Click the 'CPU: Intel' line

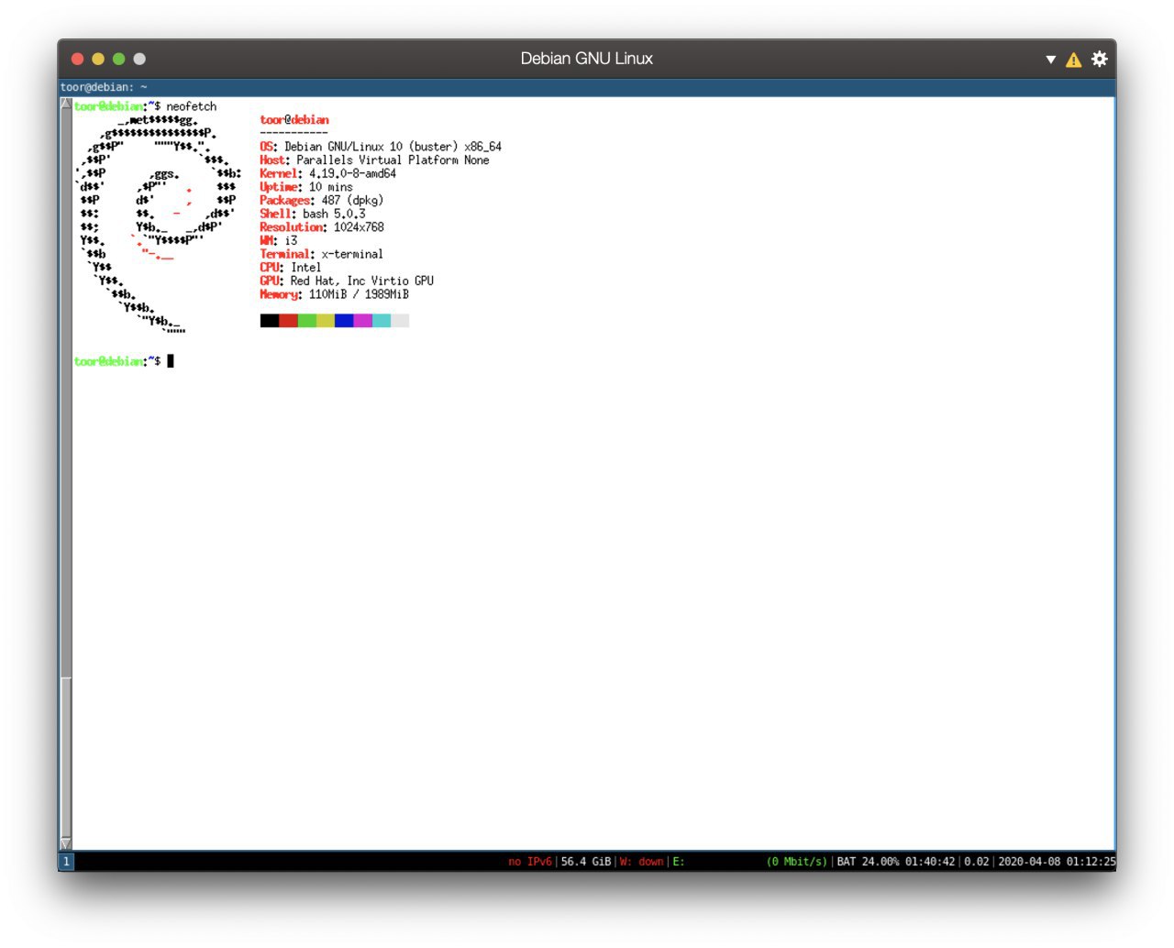[290, 268]
